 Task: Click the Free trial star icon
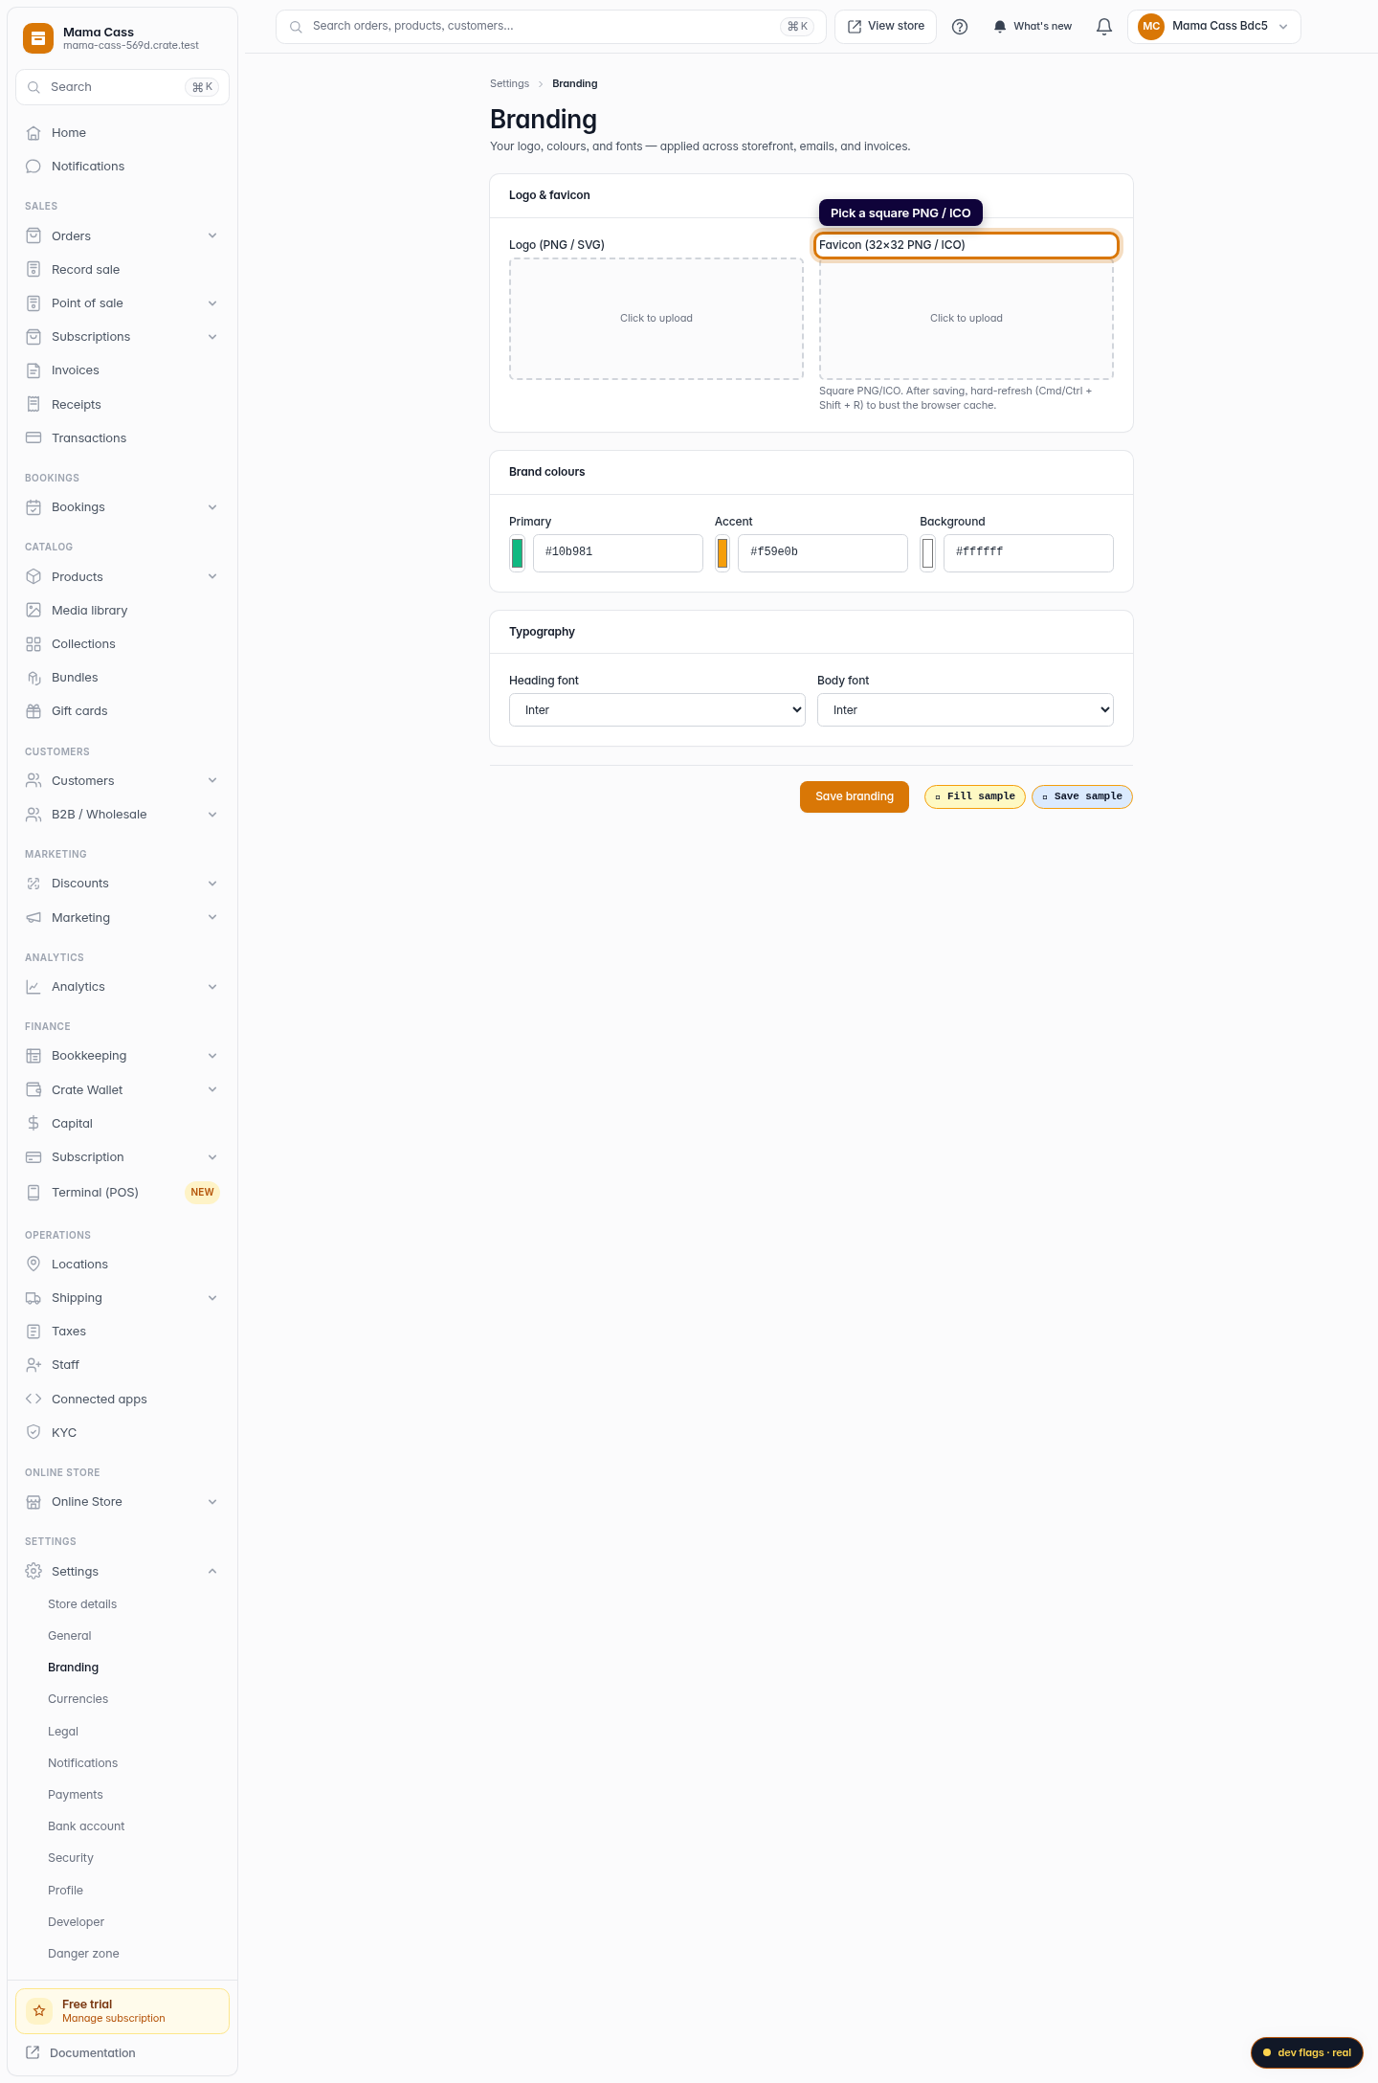pyautogui.click(x=39, y=2010)
